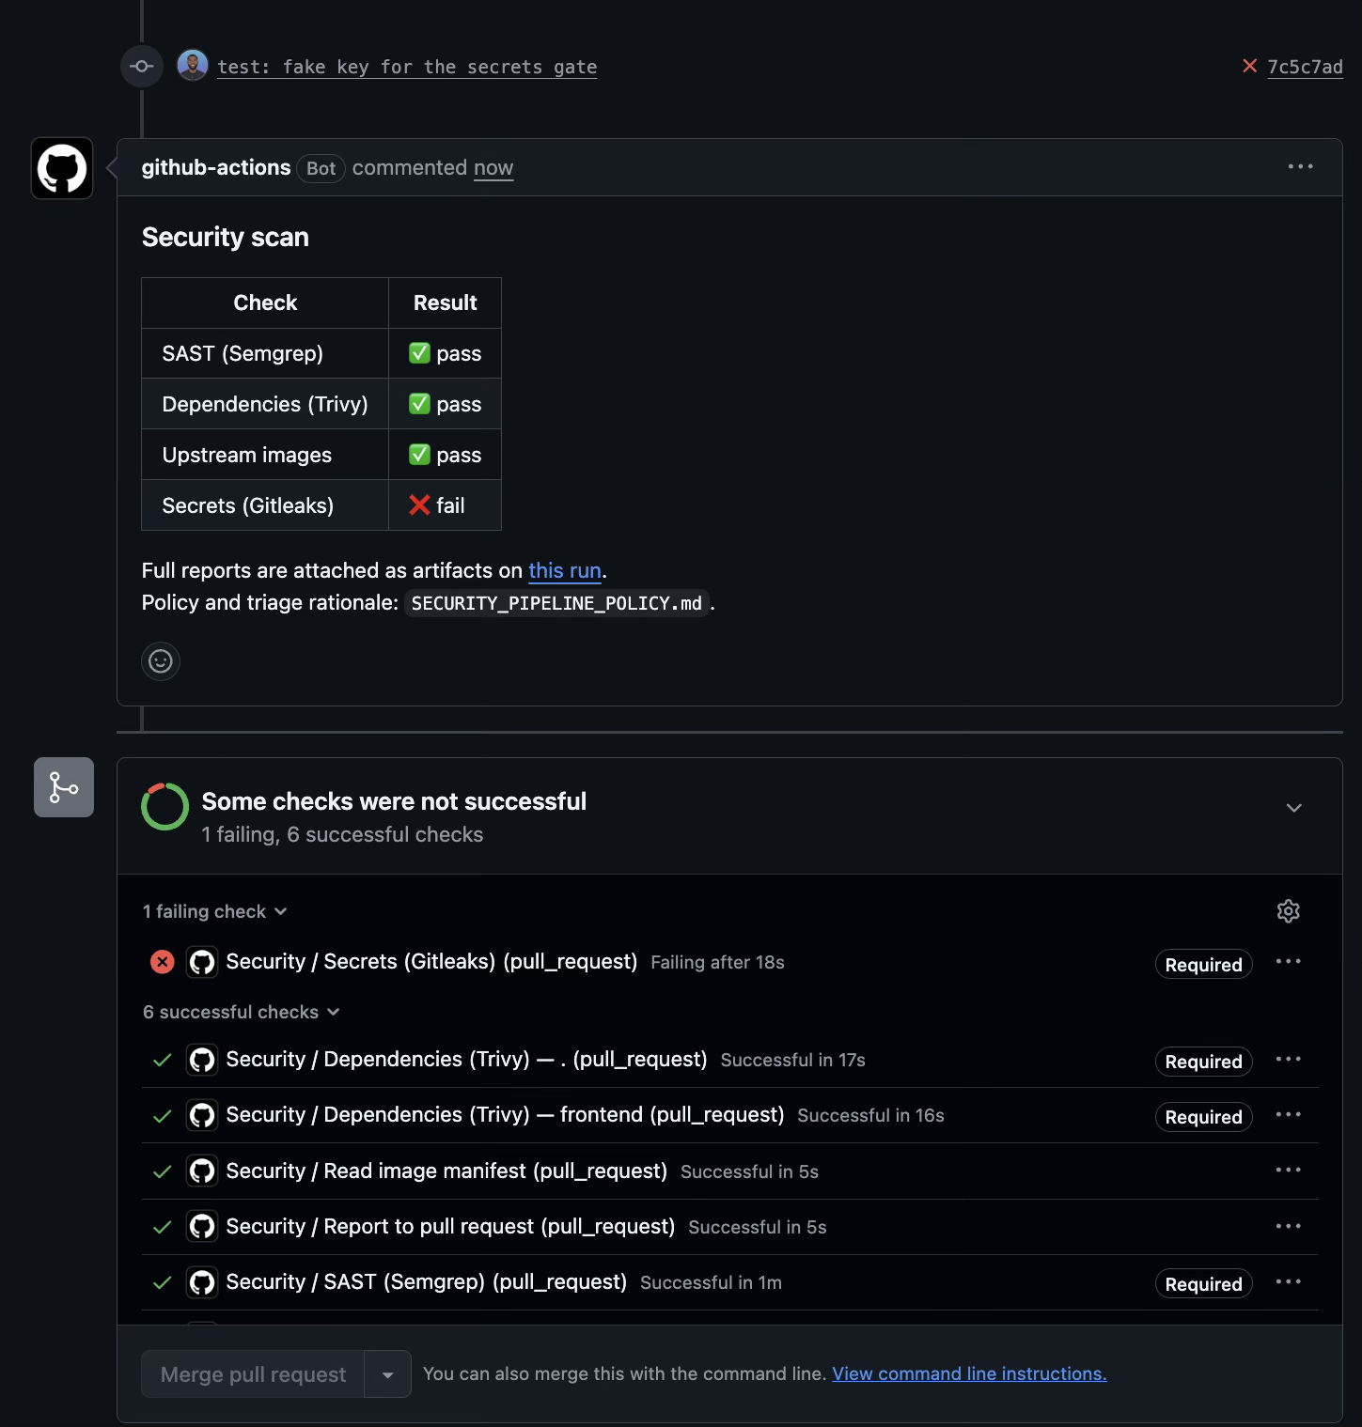Click the 'Merge pull request' button
This screenshot has width=1362, height=1427.
pos(253,1374)
